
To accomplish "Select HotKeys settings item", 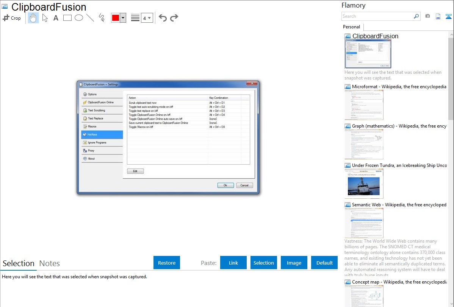I will [x=102, y=134].
